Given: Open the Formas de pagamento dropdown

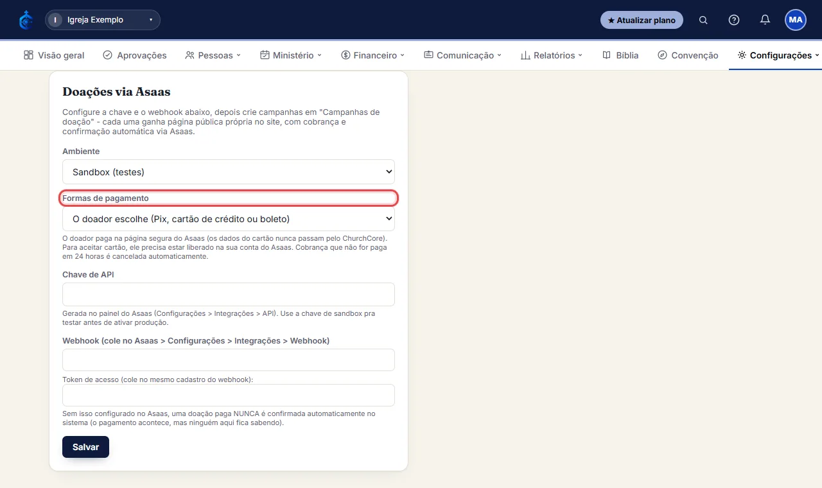Looking at the screenshot, I should [229, 219].
